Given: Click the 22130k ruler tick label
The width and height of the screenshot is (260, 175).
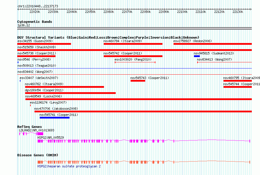Looking at the screenshot, I should 238,12.
